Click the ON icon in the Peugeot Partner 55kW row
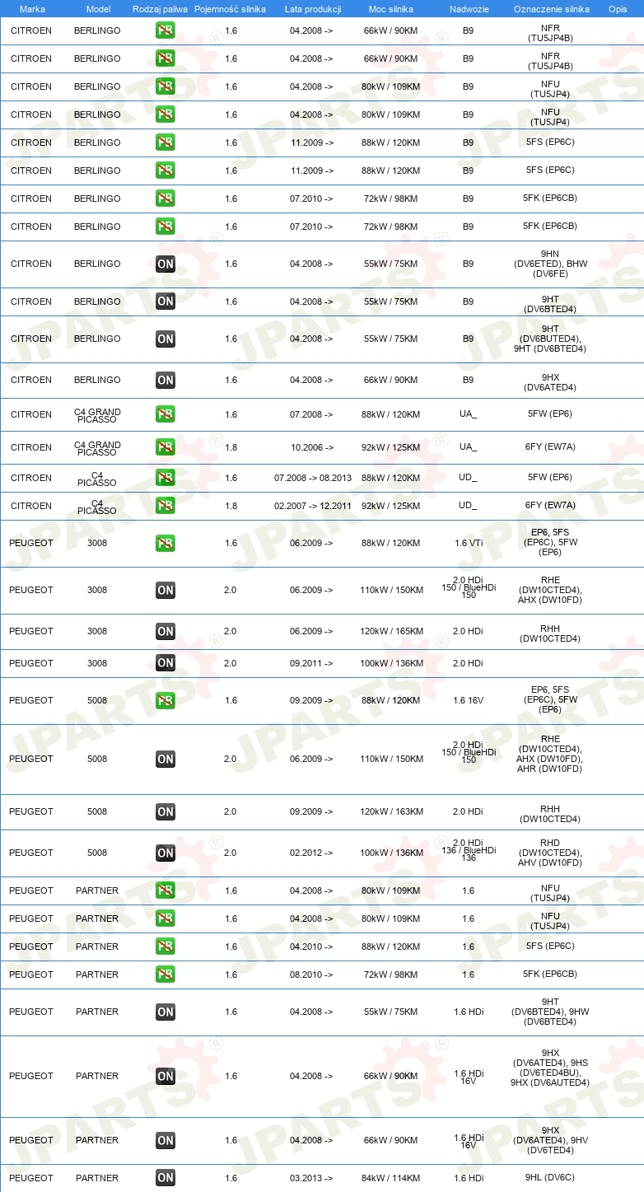Viewport: 644px width, 1192px height. point(166,1012)
